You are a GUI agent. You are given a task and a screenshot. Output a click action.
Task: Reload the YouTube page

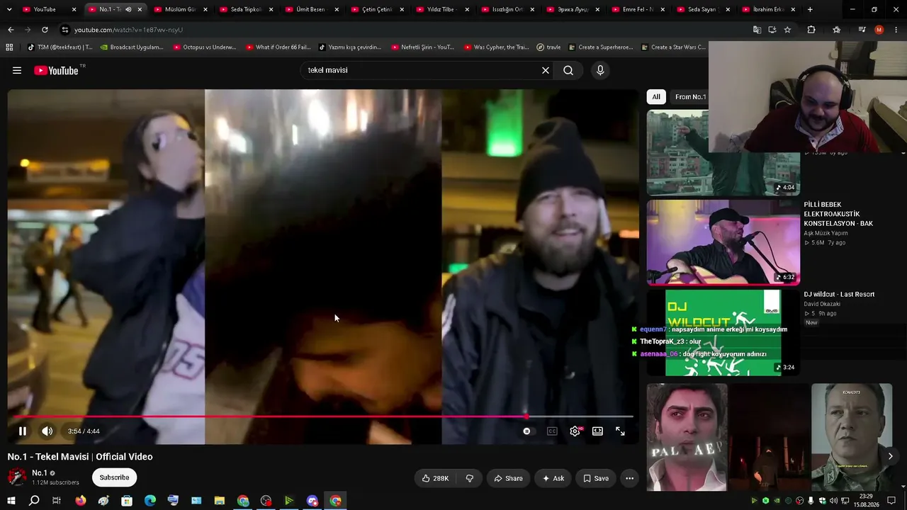click(x=45, y=30)
